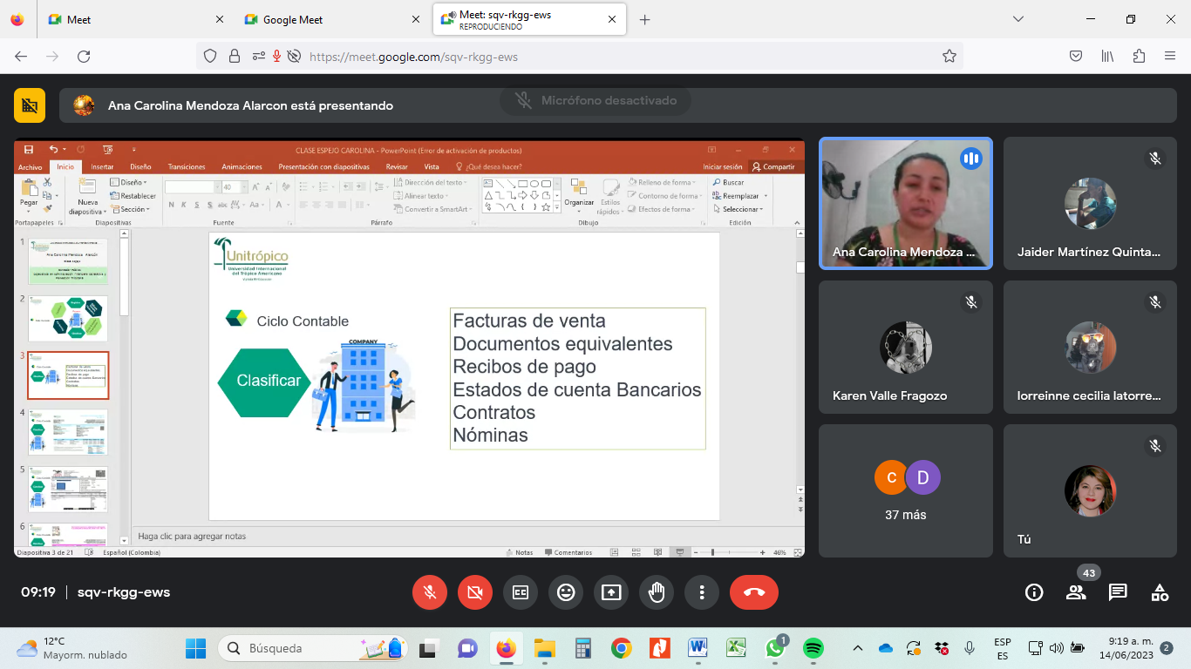Show hidden system tray icons

click(858, 648)
